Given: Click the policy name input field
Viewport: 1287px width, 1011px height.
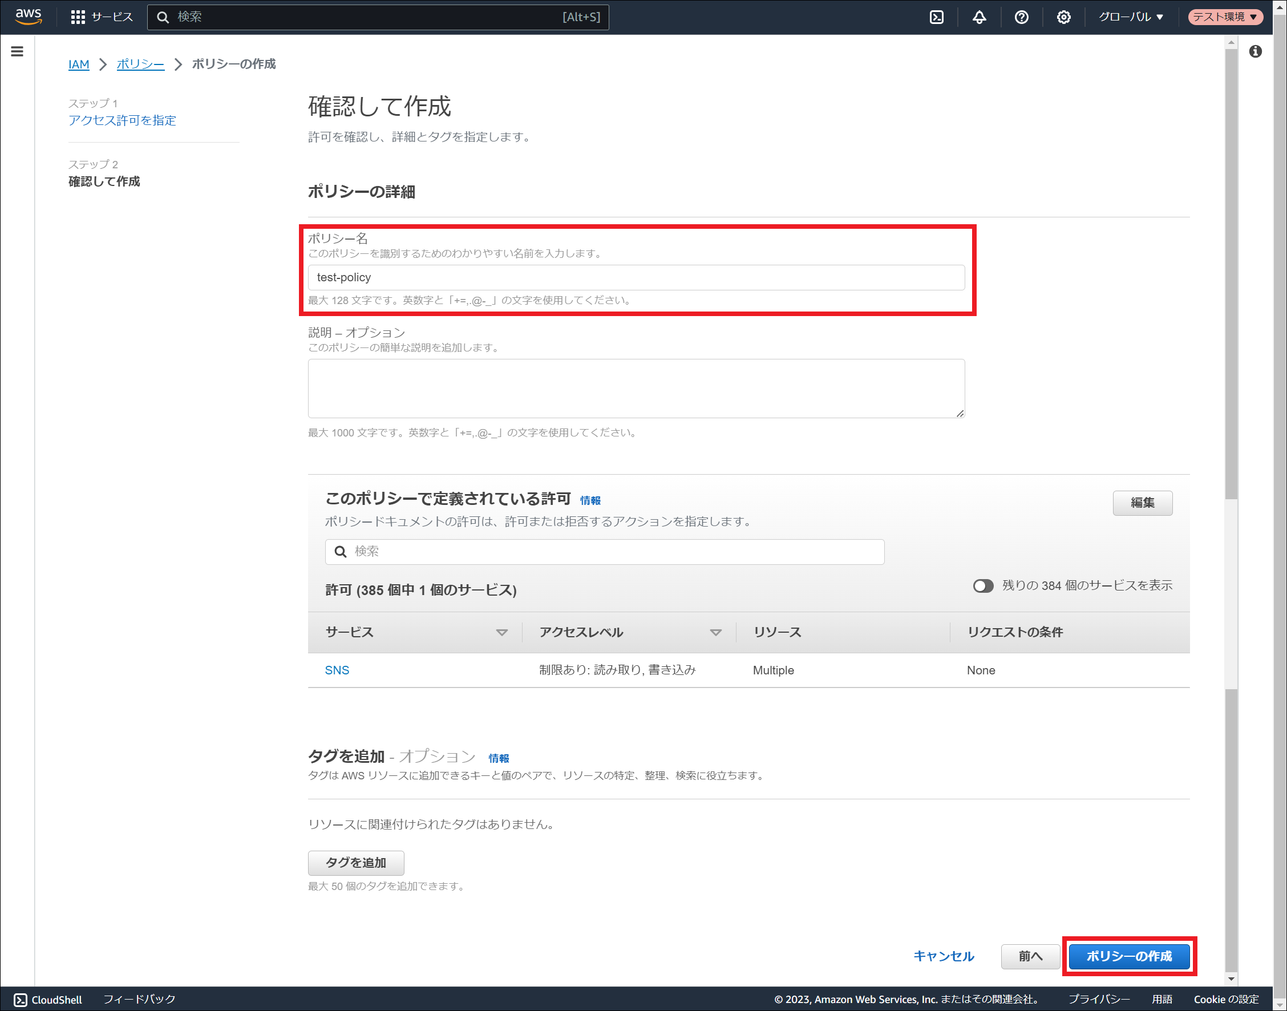Looking at the screenshot, I should (636, 278).
